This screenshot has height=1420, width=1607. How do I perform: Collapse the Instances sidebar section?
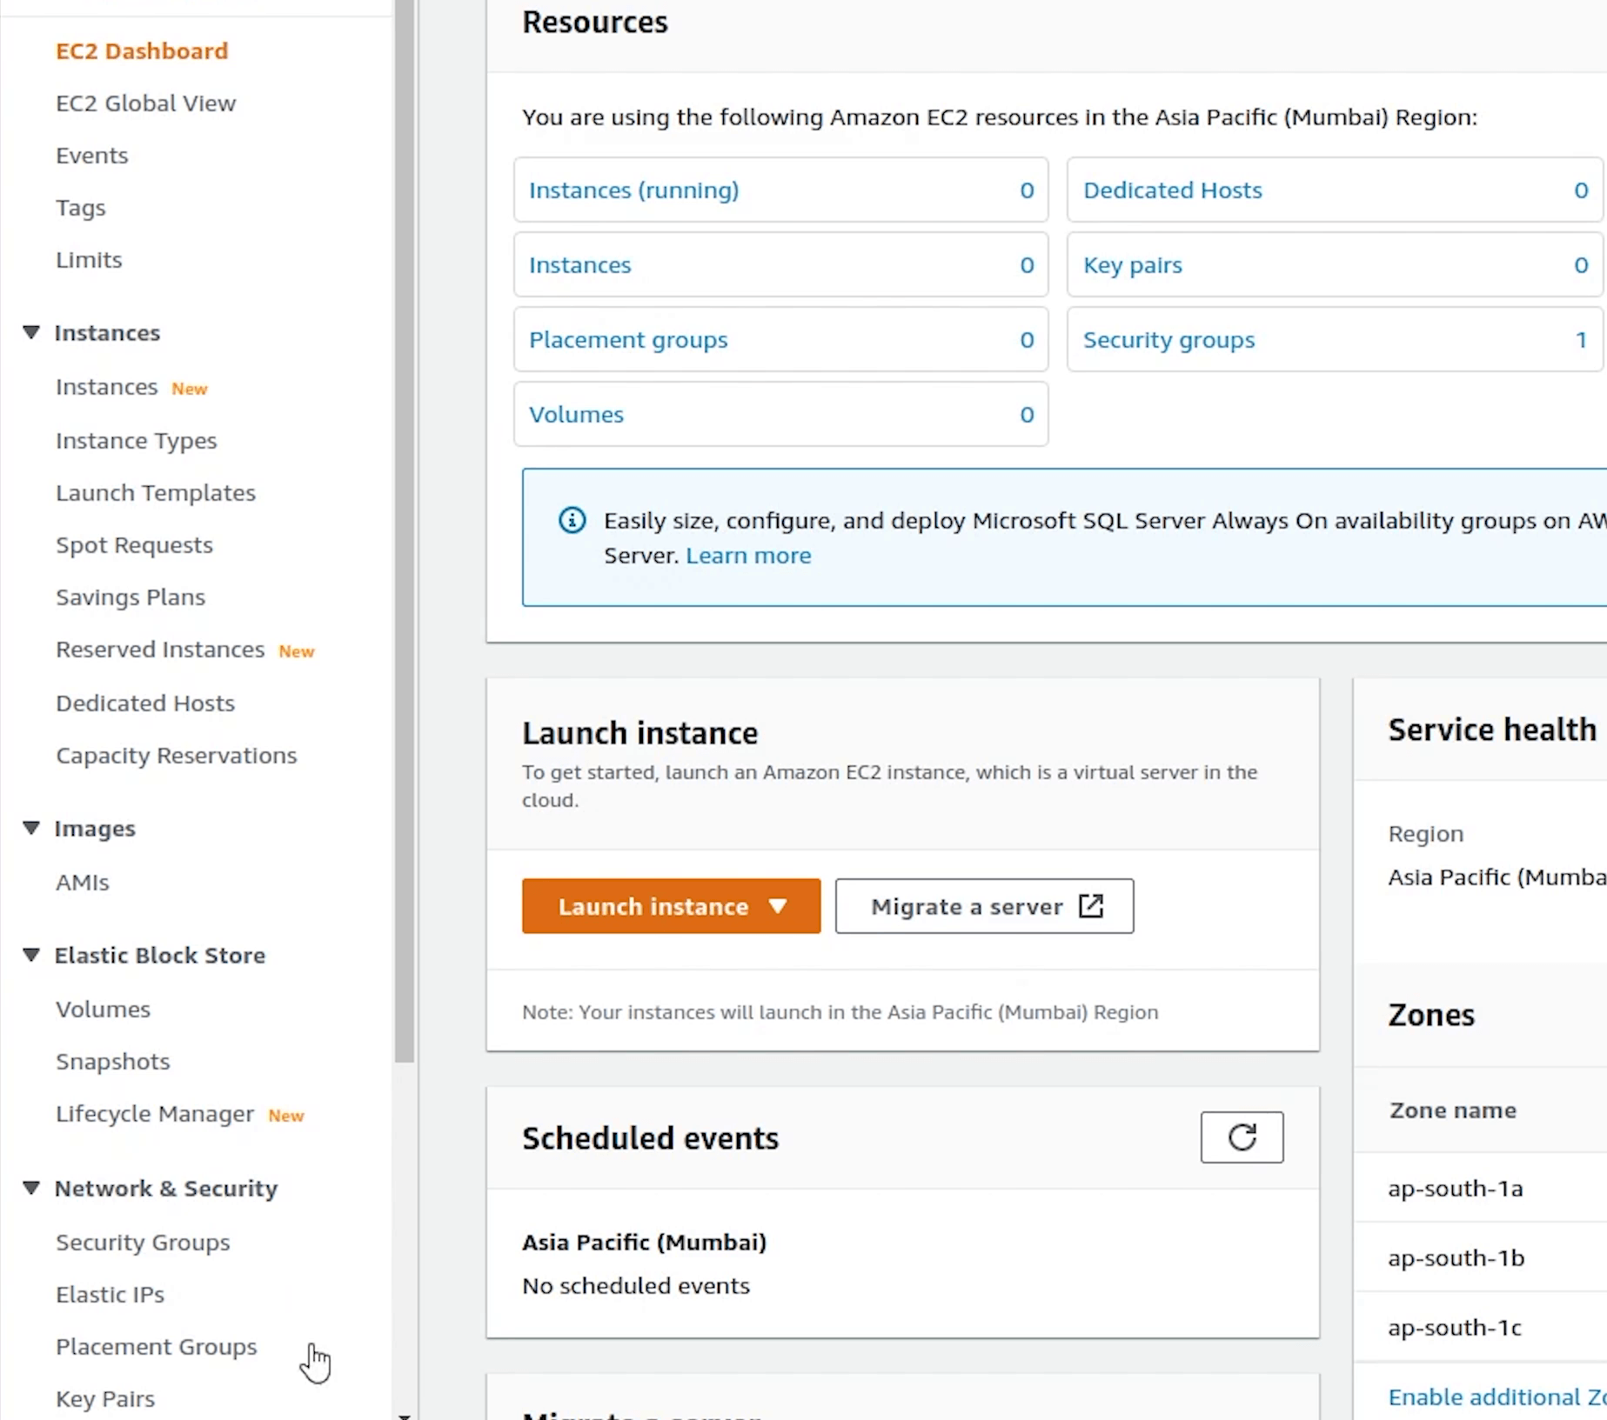(x=31, y=333)
